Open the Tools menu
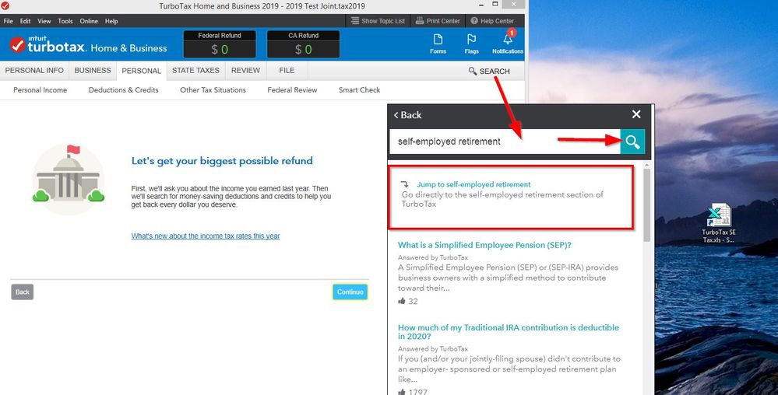 click(65, 21)
